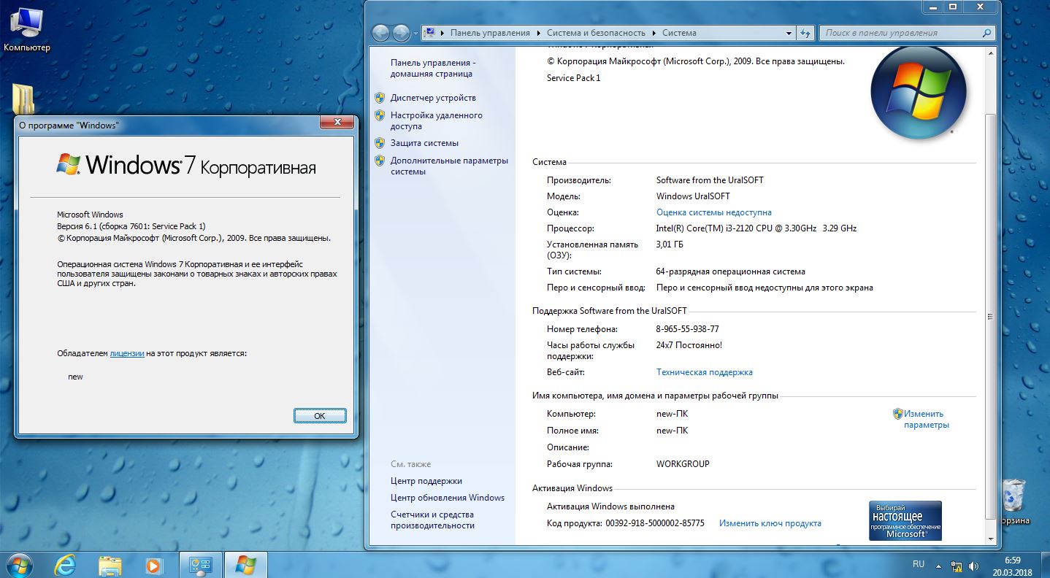Click Изменить ключ продукта link
The width and height of the screenshot is (1050, 578).
tap(770, 523)
